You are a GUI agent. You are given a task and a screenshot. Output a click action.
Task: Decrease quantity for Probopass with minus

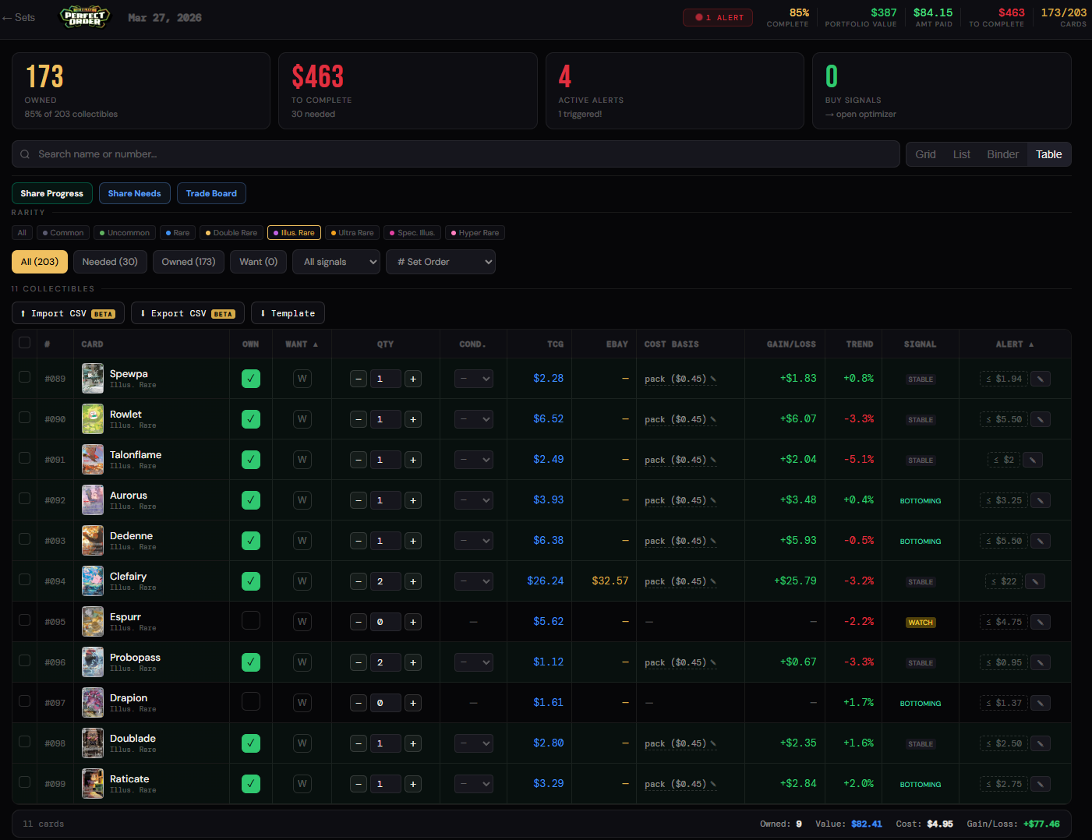click(x=359, y=662)
